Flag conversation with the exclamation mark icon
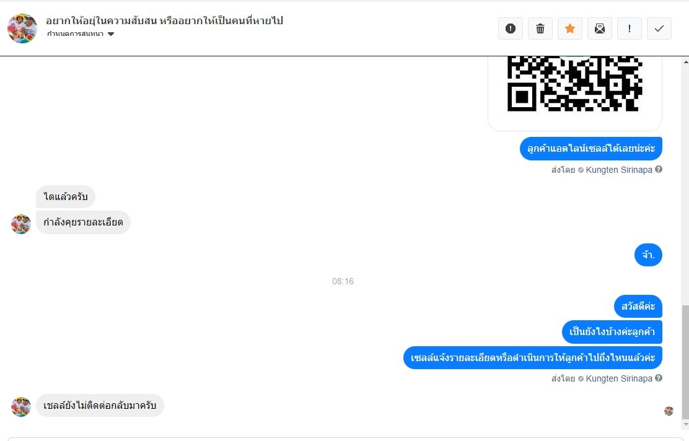 pos(630,28)
